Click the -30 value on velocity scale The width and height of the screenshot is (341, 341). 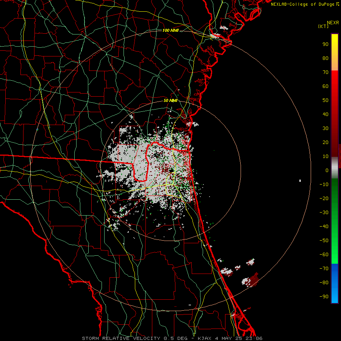(324, 213)
